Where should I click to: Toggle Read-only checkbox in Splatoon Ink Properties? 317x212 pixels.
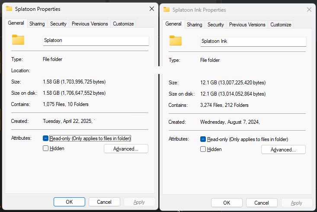point(203,139)
